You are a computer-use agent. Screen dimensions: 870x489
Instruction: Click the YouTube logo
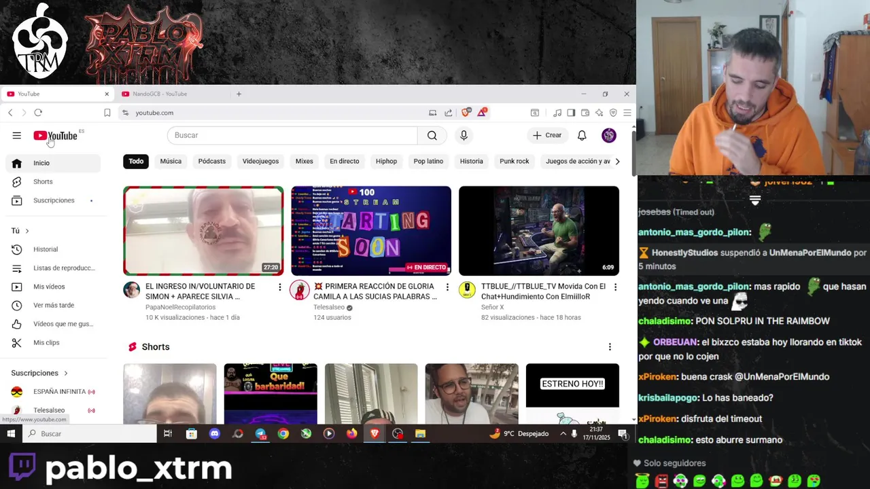coord(56,136)
